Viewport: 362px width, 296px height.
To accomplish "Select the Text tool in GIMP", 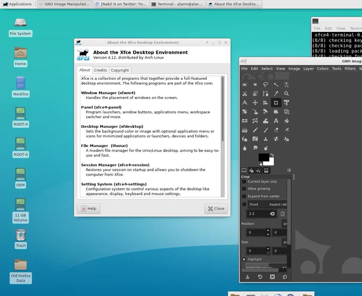I will pyautogui.click(x=276, y=121).
